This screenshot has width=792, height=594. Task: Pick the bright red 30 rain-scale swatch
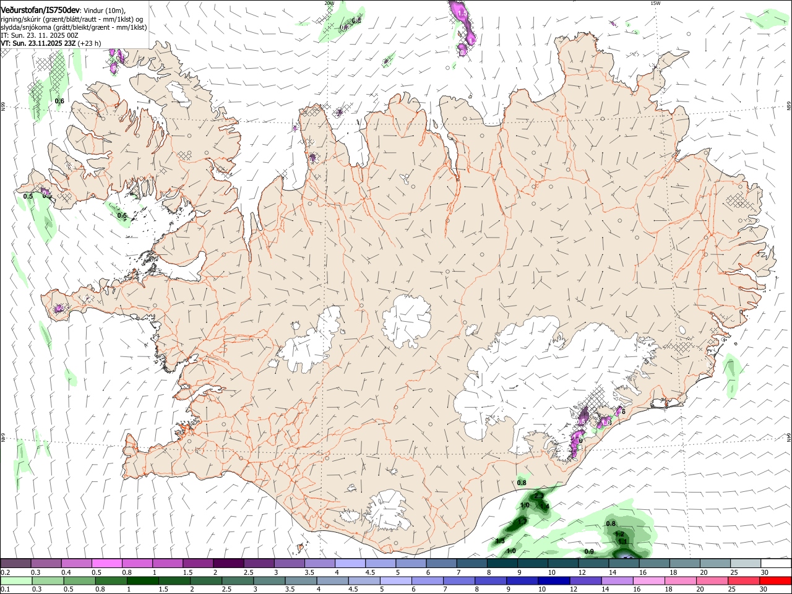[x=775, y=580]
